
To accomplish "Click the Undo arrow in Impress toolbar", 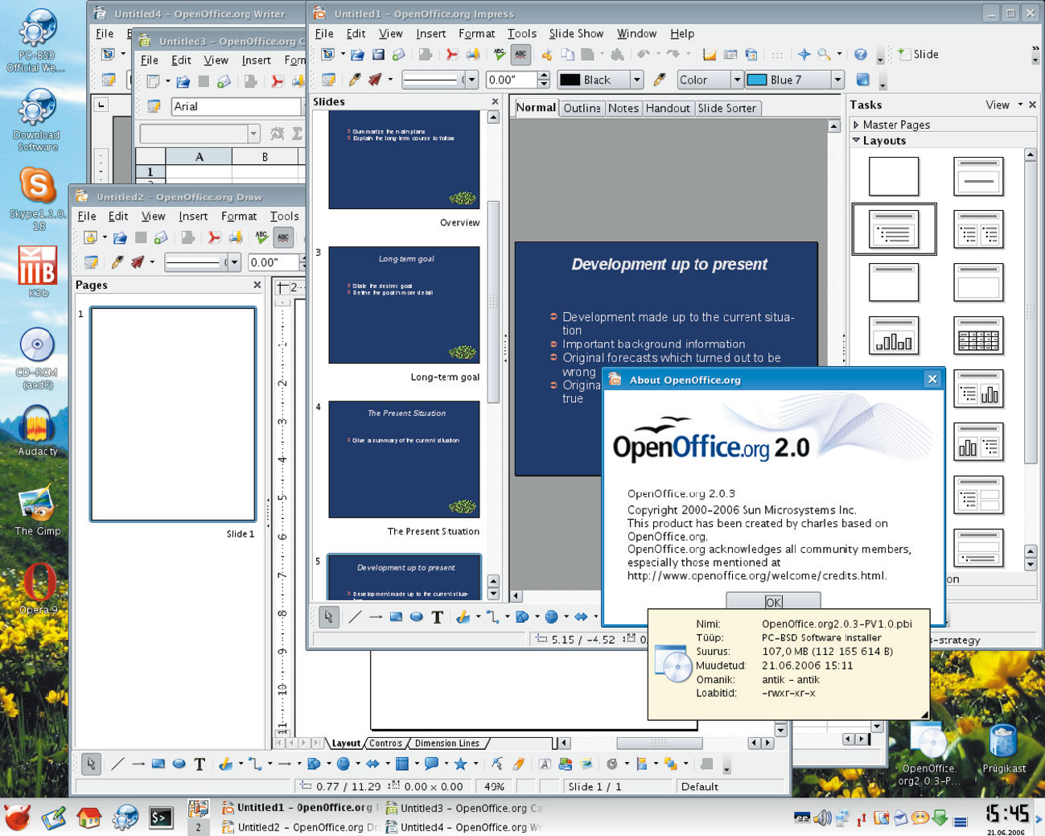I will (x=644, y=55).
